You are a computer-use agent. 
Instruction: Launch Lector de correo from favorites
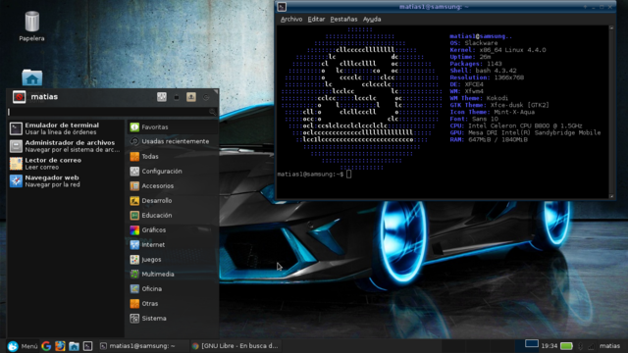click(66, 164)
